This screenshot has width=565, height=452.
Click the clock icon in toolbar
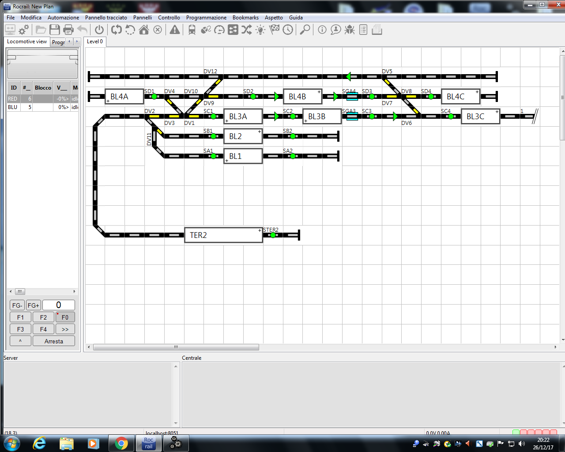click(x=288, y=30)
